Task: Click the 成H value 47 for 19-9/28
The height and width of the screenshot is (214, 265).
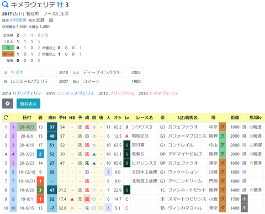Action: 52,190
